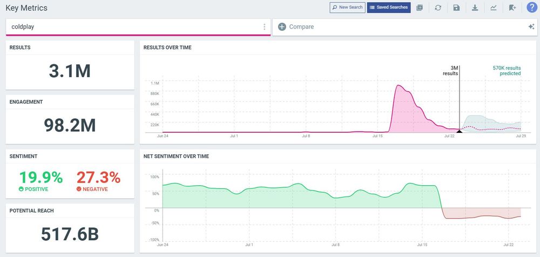Click the green smiley POSITIVE icon
This screenshot has width=540, height=257.
(22, 189)
